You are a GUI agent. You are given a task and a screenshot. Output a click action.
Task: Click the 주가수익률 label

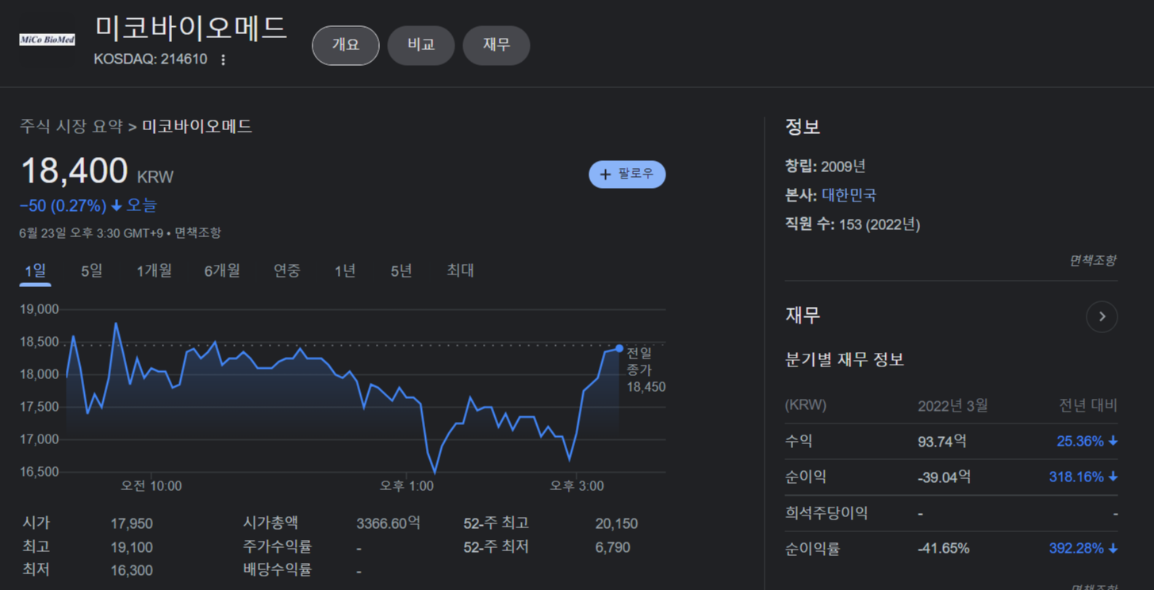tap(277, 547)
